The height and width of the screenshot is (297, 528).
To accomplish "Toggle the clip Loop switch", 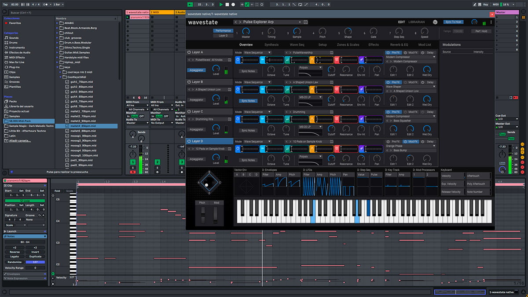I will [25, 200].
